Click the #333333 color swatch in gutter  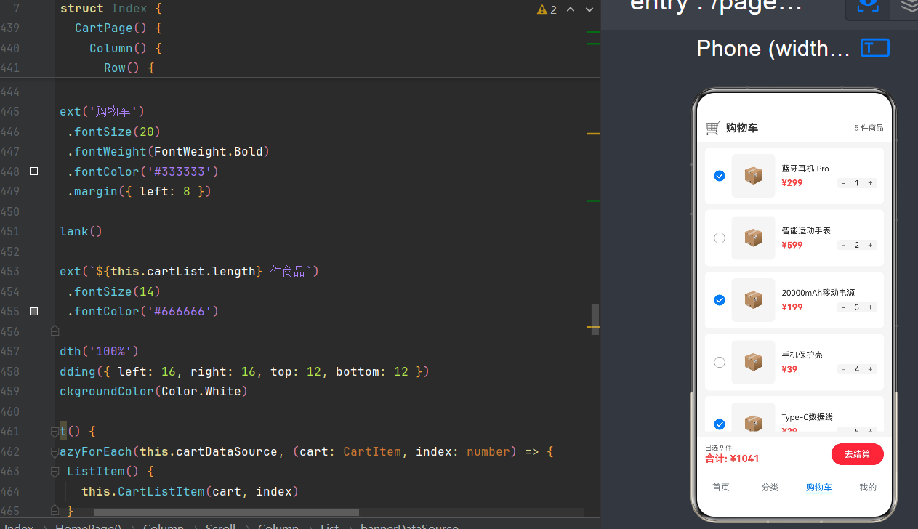[33, 171]
